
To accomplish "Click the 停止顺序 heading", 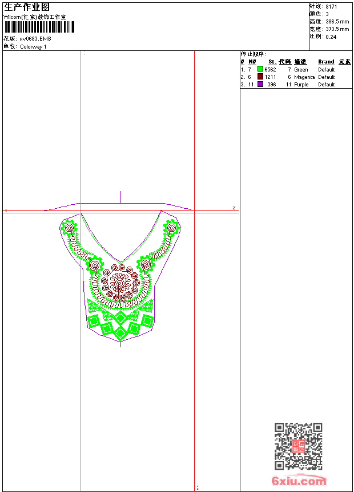I will pos(254,54).
